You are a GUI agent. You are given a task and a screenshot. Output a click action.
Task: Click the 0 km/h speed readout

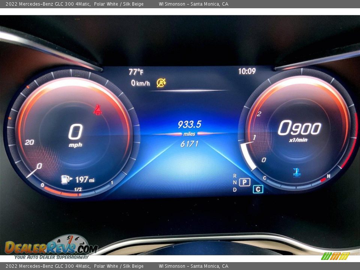click(140, 83)
